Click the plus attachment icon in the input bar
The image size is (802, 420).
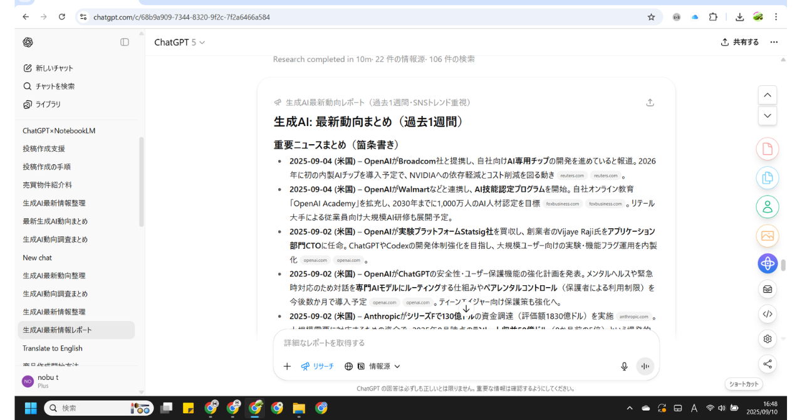coord(287,366)
